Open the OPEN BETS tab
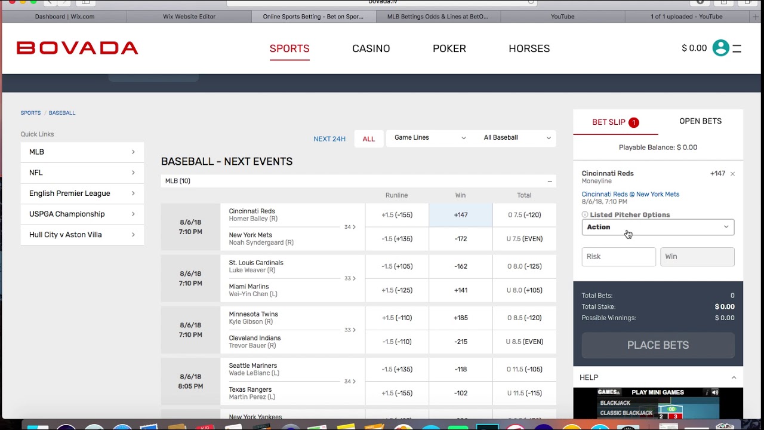Viewport: 764px width, 430px height. coord(701,121)
